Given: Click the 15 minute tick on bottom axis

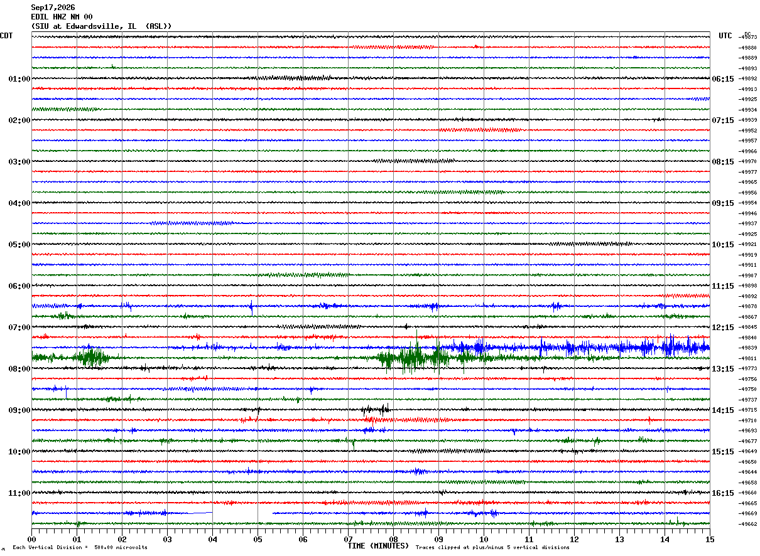Looking at the screenshot, I should [710, 539].
